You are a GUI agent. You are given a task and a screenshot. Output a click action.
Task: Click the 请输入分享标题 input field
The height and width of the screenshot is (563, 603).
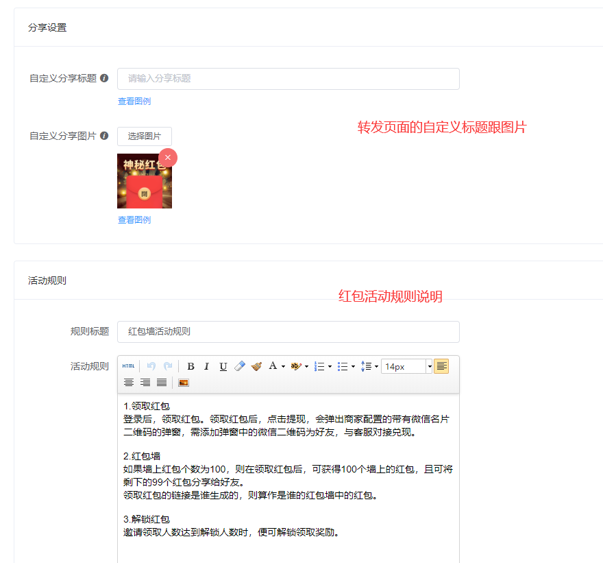(288, 79)
